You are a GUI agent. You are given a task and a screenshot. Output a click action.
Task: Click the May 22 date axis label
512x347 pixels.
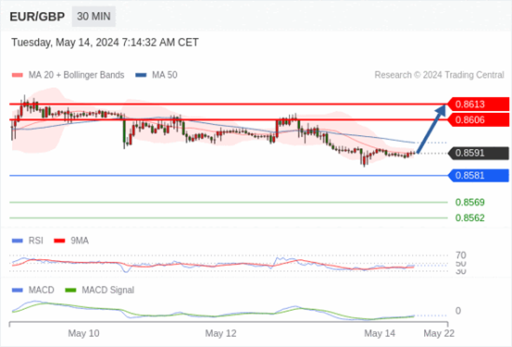tap(439, 333)
